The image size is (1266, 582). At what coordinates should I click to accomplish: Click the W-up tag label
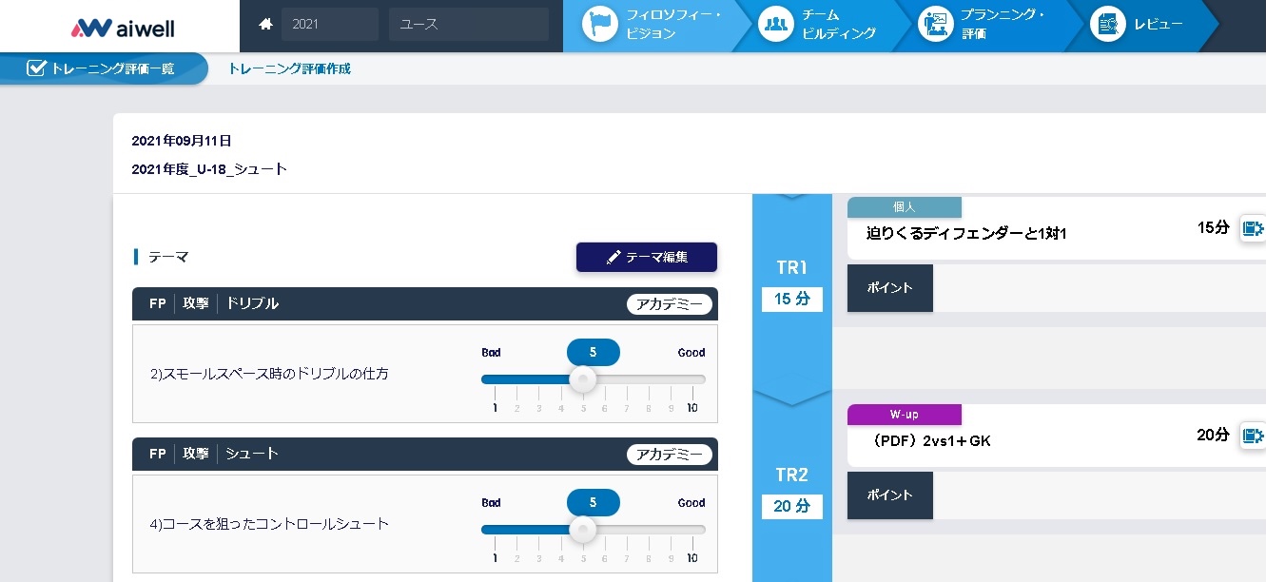(x=905, y=415)
